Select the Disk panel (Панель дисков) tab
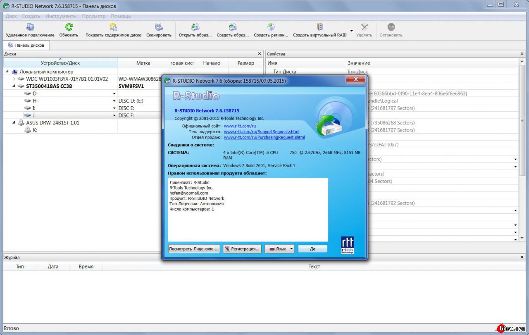Image resolution: width=529 pixels, height=335 pixels. [x=26, y=45]
